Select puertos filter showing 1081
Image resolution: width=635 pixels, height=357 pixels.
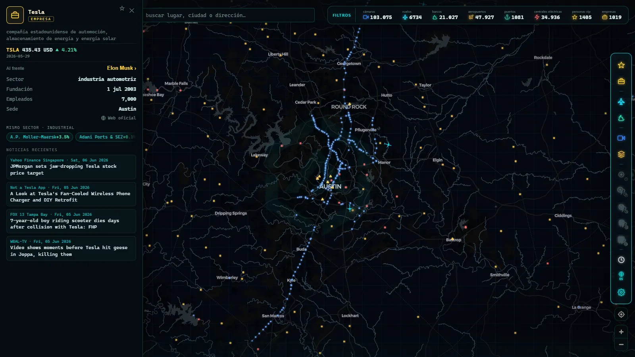(514, 15)
